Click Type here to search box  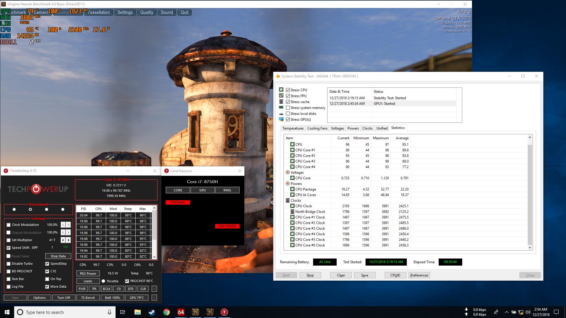pyautogui.click(x=65, y=312)
